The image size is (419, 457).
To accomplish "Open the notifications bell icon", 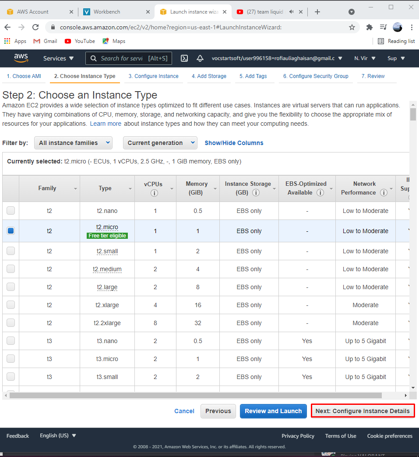I will coord(200,58).
